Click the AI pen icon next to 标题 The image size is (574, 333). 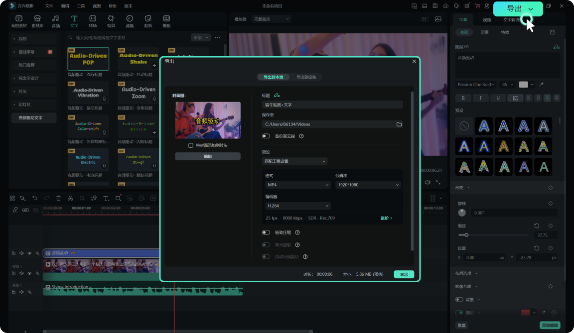pyautogui.click(x=277, y=96)
